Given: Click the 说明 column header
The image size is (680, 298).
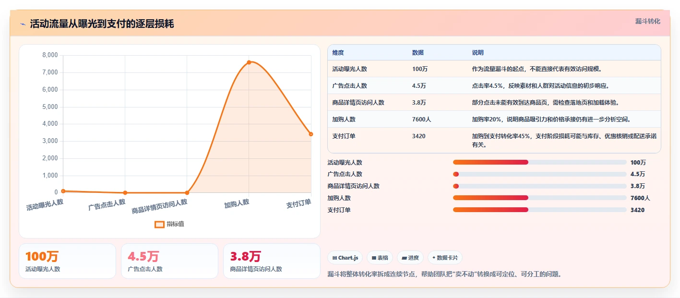Looking at the screenshot, I should pos(478,53).
